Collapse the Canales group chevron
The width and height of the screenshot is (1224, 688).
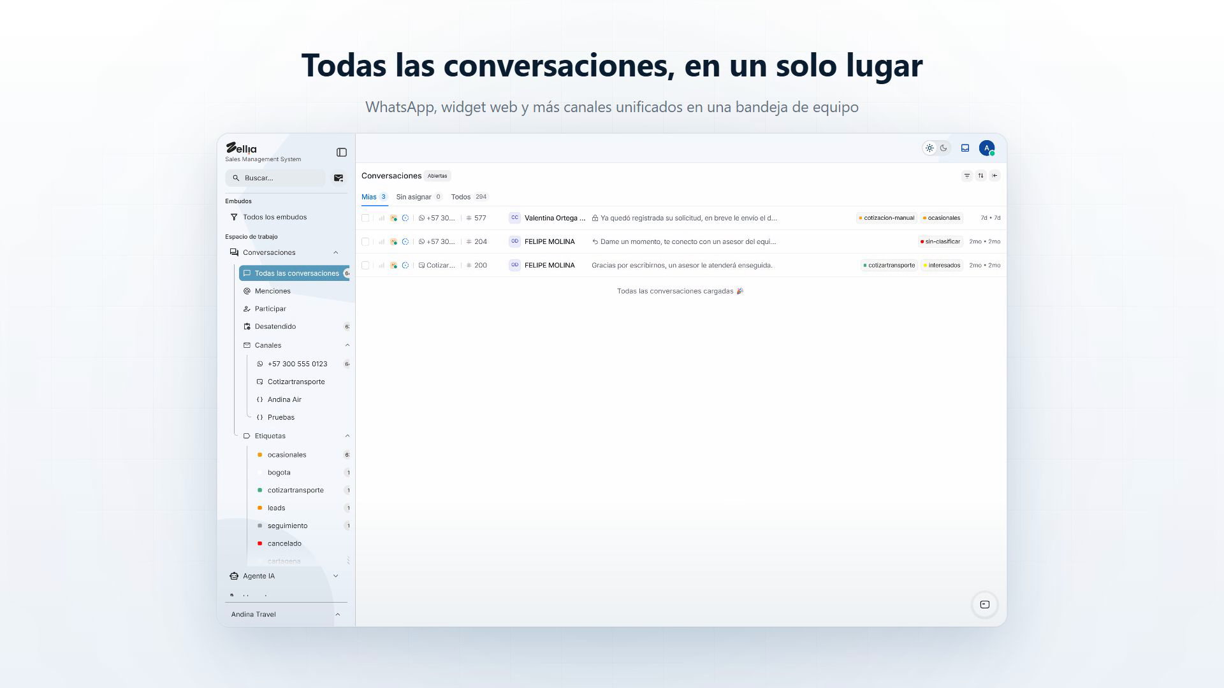[347, 345]
